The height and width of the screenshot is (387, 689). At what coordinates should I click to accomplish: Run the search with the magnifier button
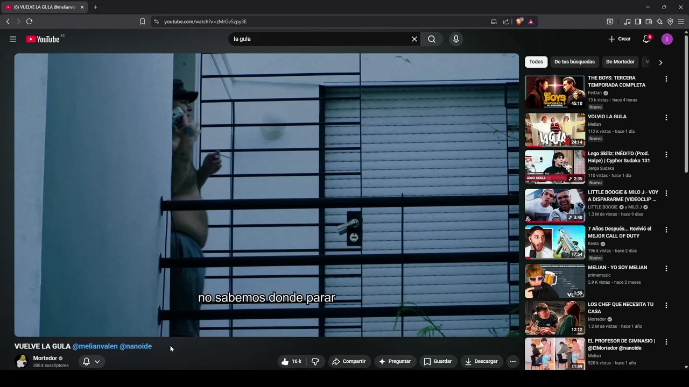pyautogui.click(x=432, y=39)
